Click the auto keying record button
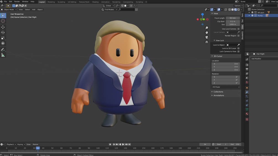 (x=110, y=144)
